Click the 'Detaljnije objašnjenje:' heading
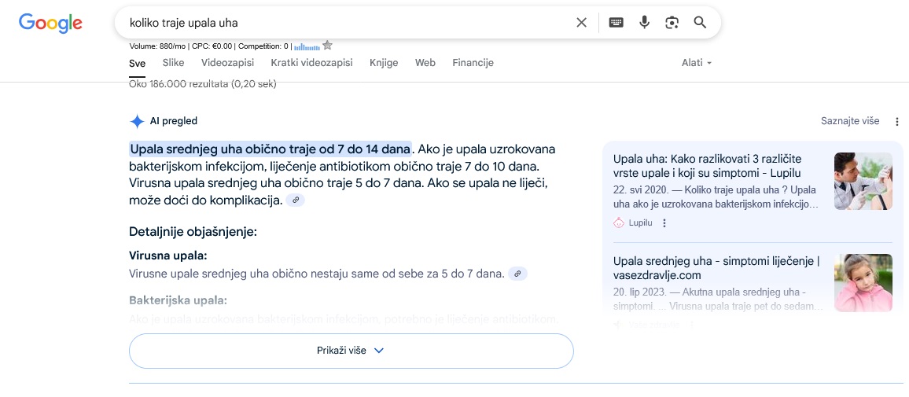Viewport: 909px width, 397px height. [193, 233]
